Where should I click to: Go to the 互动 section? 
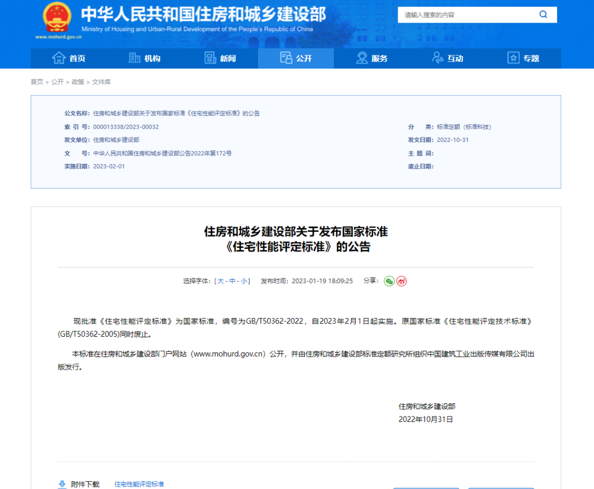point(448,58)
